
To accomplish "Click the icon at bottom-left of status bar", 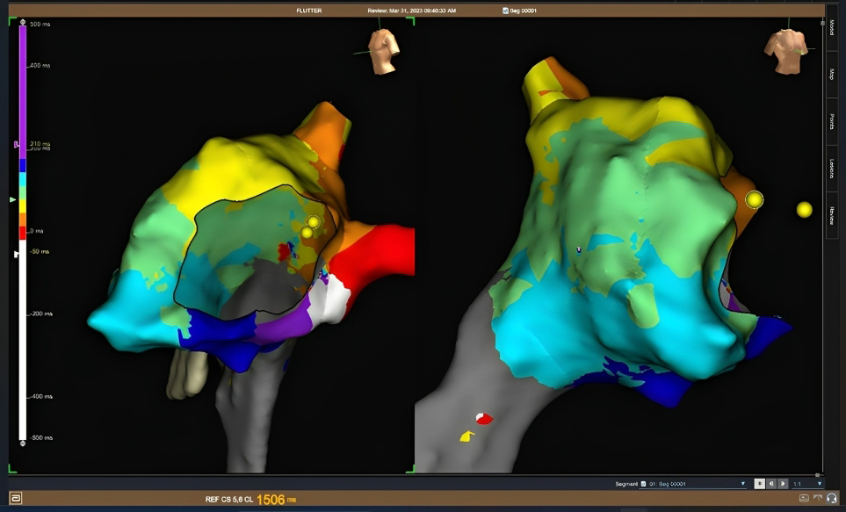I will [x=16, y=499].
